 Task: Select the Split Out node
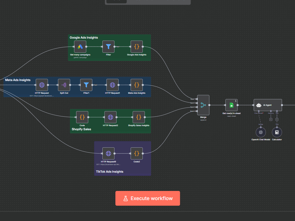[x=64, y=85]
